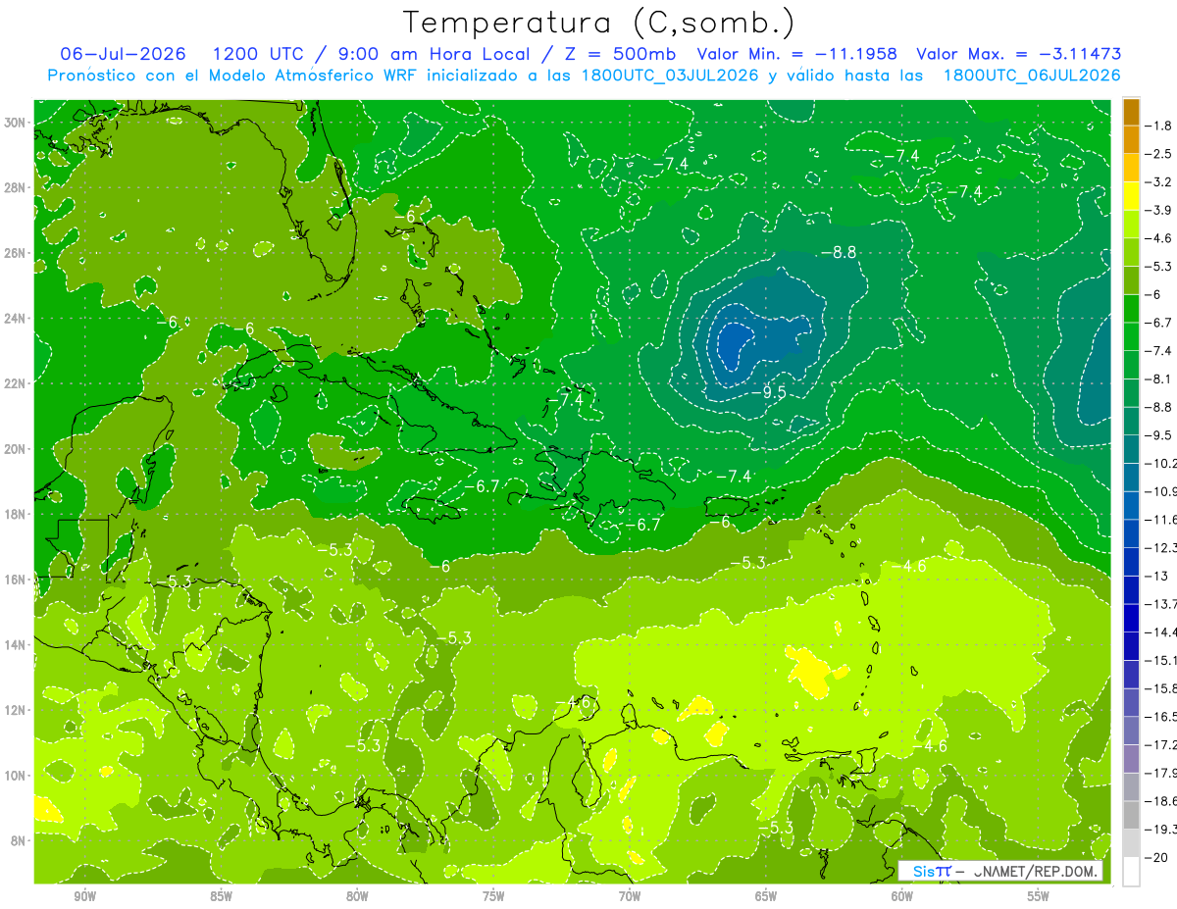Image resolution: width=1177 pixels, height=909 pixels.
Task: Click the gold swatch between -2.5 and -3.2
Action: [1131, 168]
